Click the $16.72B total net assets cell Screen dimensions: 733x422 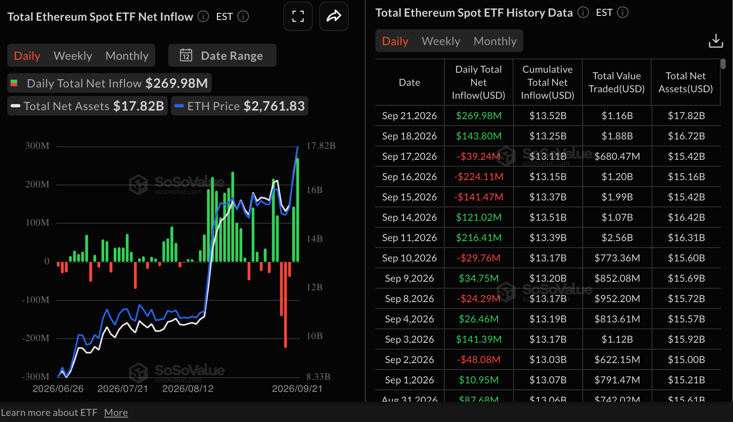(x=687, y=136)
